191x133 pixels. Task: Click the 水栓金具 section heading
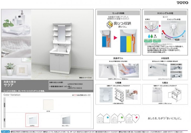(x=165, y=58)
